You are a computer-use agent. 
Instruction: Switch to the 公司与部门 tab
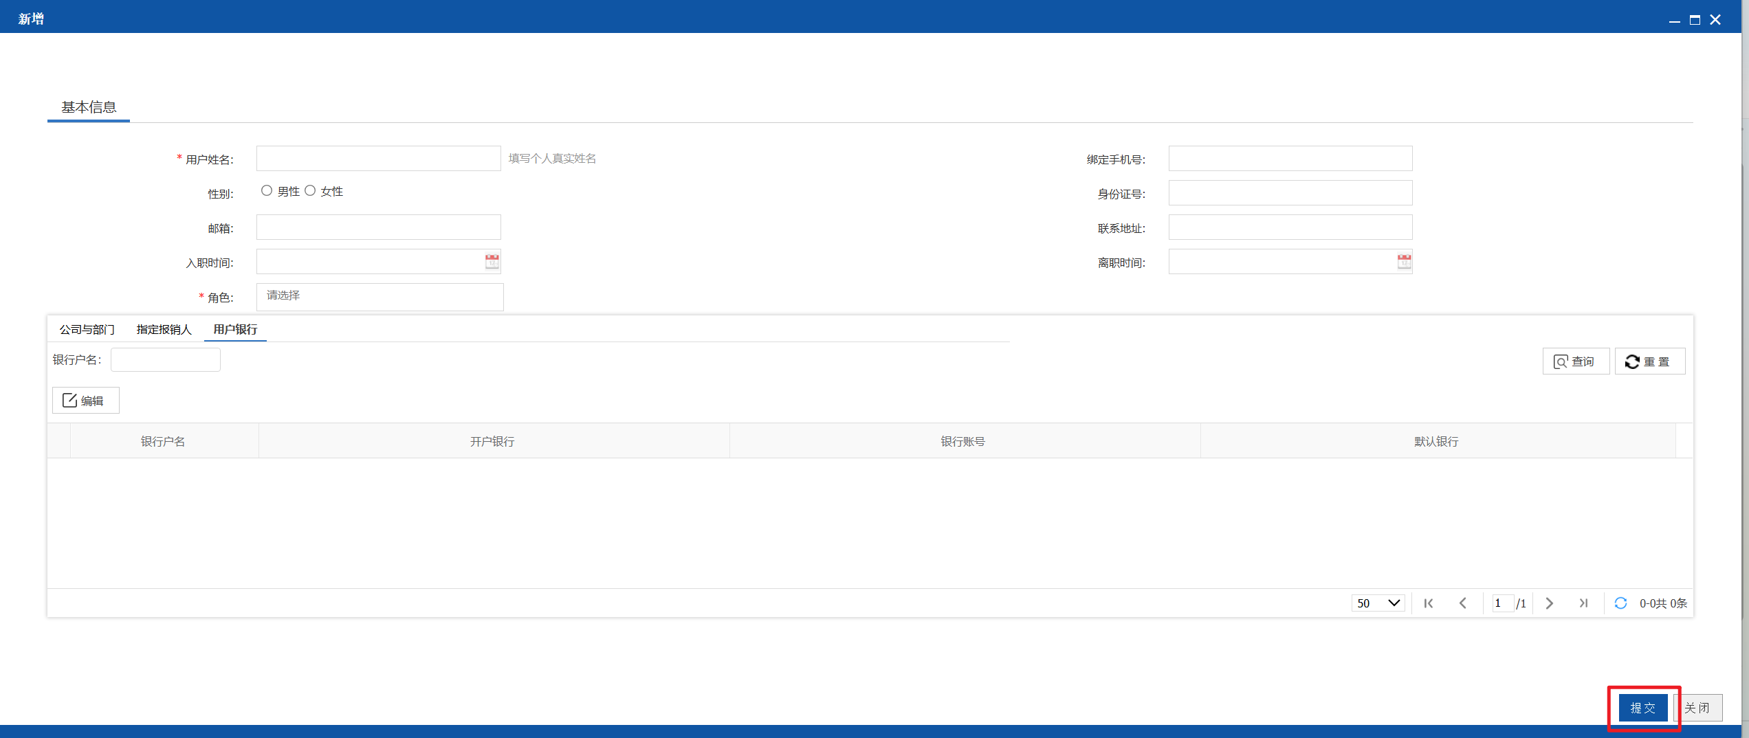87,330
